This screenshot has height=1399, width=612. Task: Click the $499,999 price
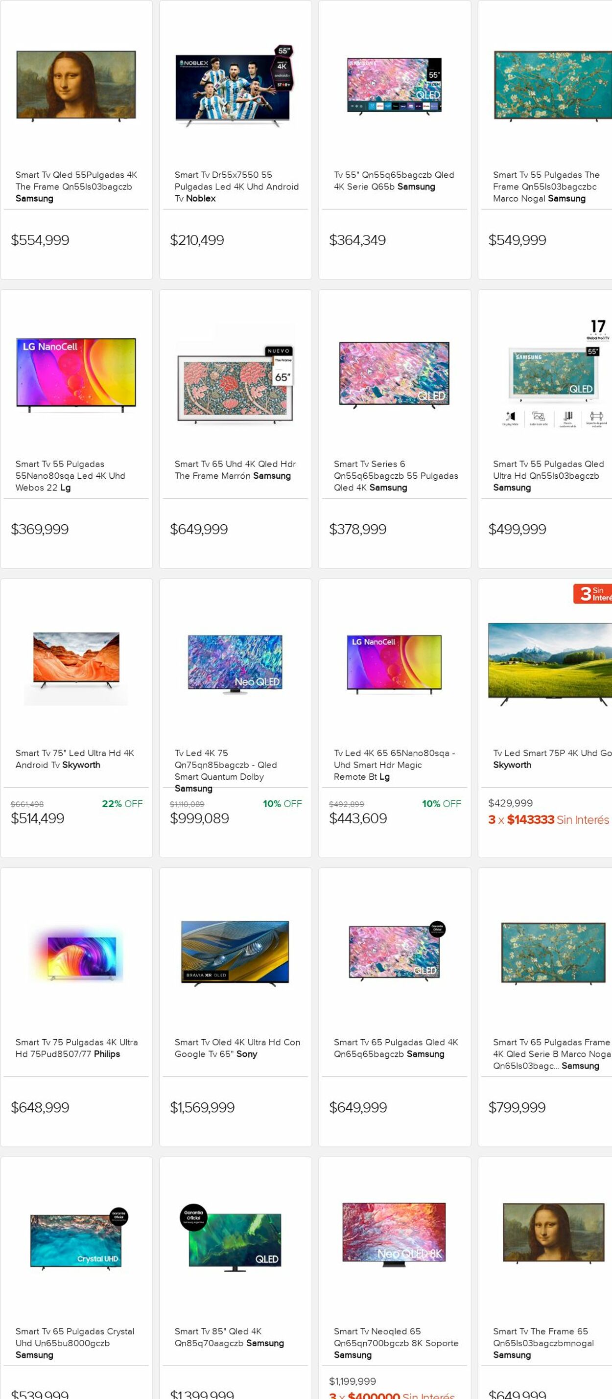pos(517,529)
